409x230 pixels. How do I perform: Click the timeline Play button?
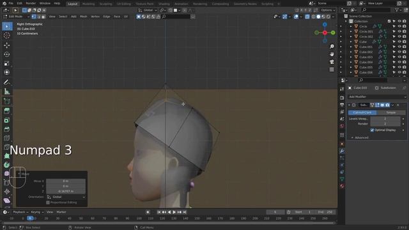[174, 212]
